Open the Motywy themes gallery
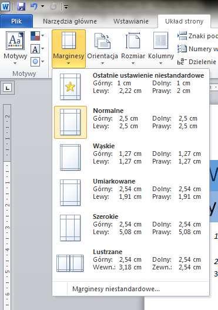 (15, 48)
